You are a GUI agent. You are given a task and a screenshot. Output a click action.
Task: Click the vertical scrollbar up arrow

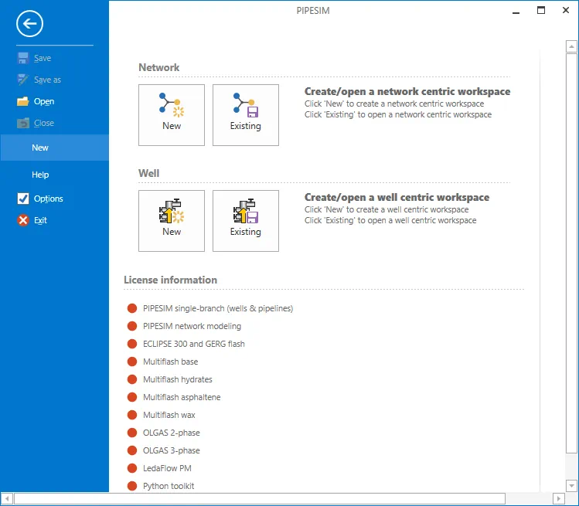point(571,46)
